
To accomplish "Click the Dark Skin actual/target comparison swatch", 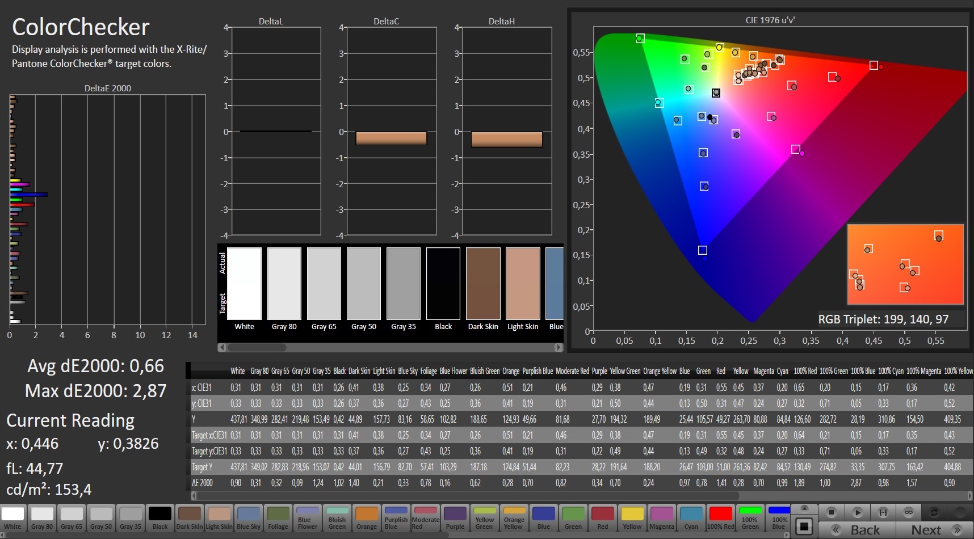I will tap(483, 284).
